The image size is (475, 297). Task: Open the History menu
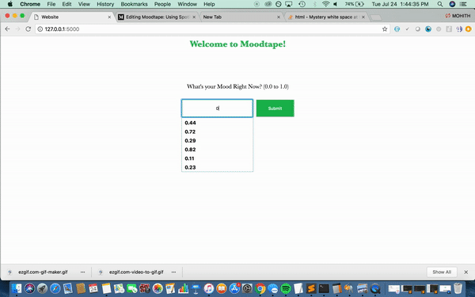click(x=105, y=4)
